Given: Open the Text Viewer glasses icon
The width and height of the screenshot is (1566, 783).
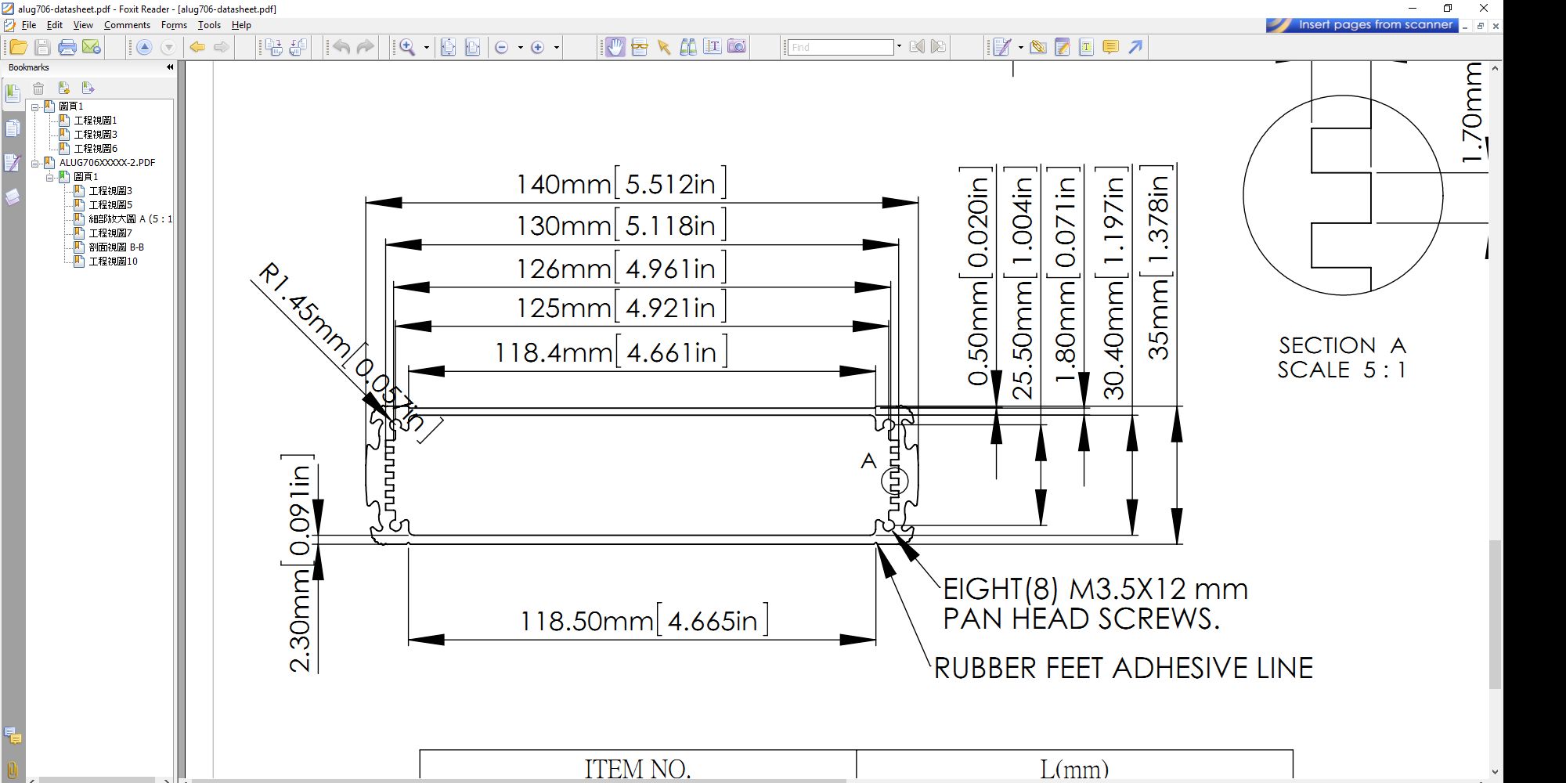Looking at the screenshot, I should [640, 47].
